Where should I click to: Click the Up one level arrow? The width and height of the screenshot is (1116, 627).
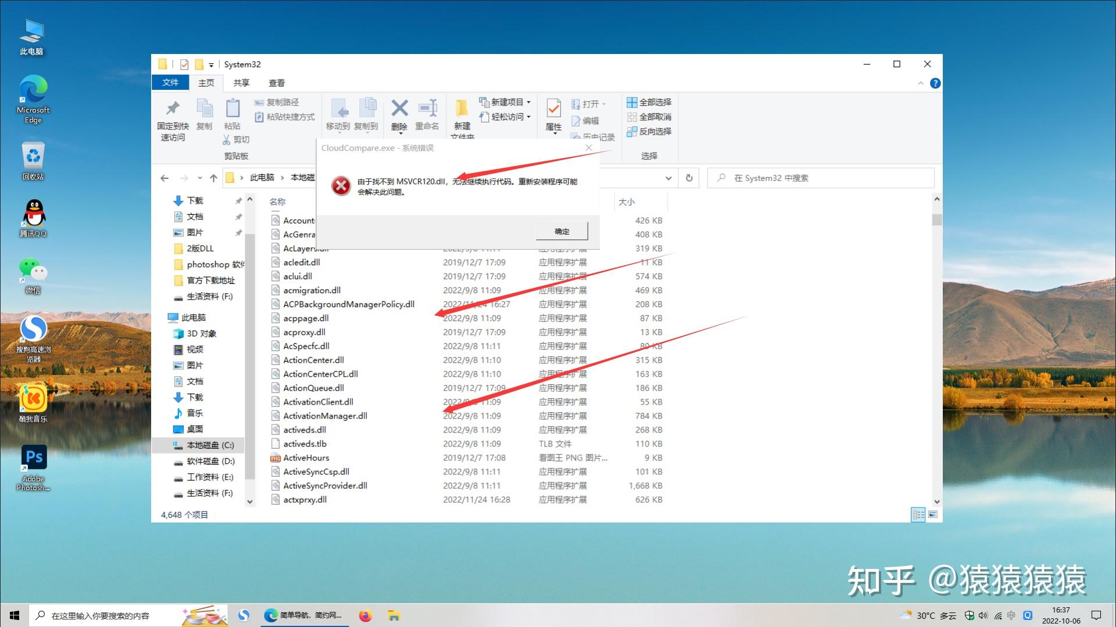click(x=213, y=178)
